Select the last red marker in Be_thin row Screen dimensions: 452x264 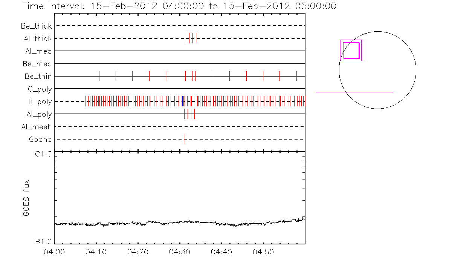tap(296, 76)
